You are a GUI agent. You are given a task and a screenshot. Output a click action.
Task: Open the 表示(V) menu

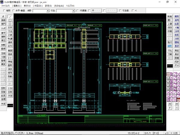click(27, 6)
